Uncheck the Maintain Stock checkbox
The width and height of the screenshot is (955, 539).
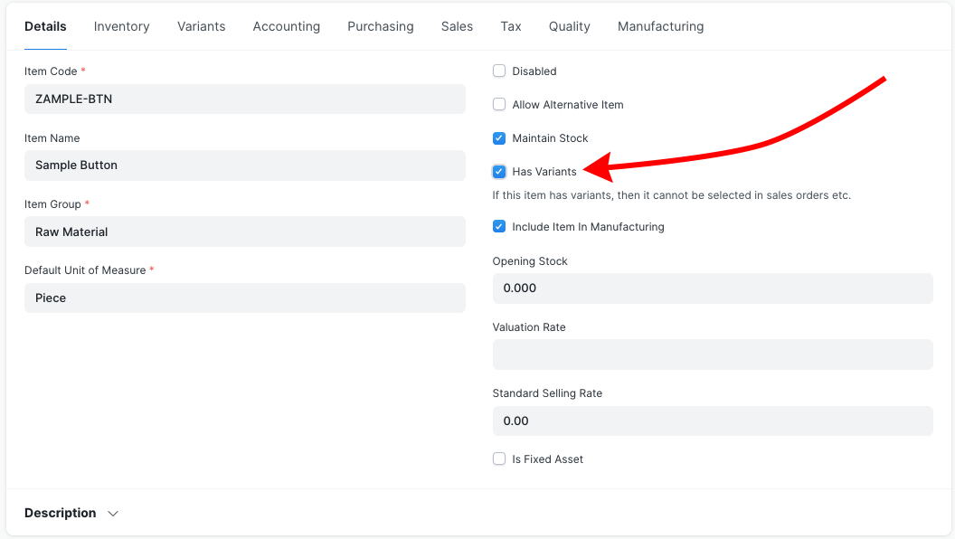coord(499,138)
